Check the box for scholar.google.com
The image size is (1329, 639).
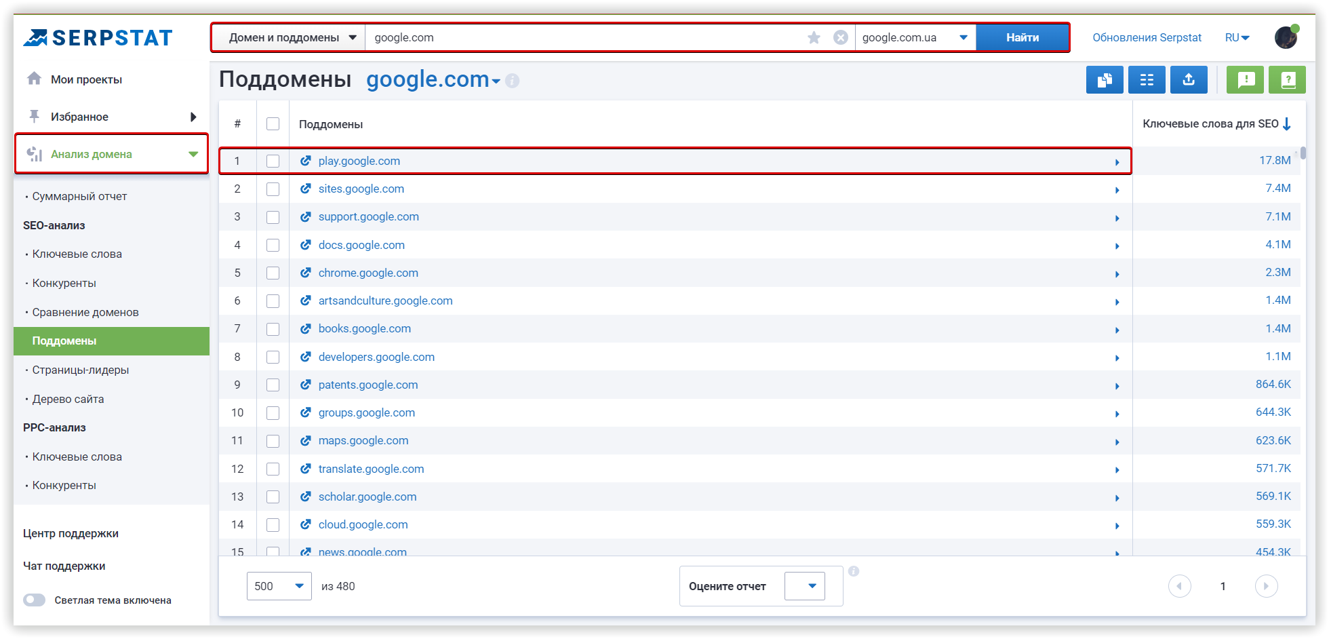coord(273,497)
